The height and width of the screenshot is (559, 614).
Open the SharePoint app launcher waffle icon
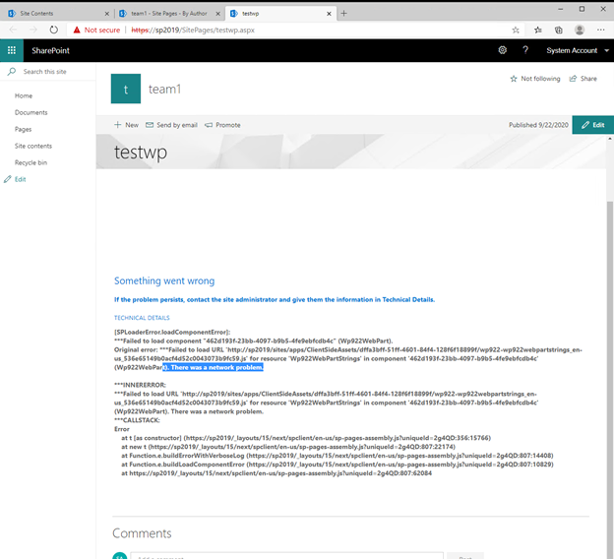point(12,50)
